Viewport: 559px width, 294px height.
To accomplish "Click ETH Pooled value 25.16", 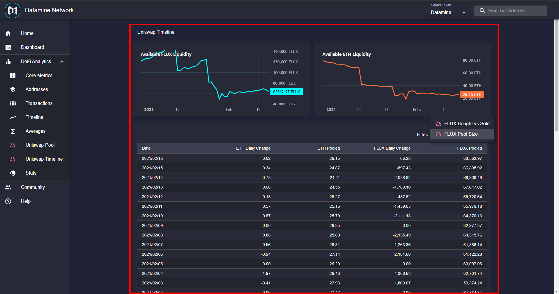I will point(335,206).
